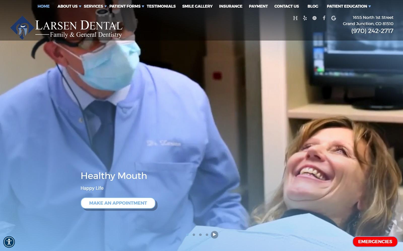Jump to the second slide indicator dot
Viewport: 403px width, 251px height.
[x=194, y=235]
